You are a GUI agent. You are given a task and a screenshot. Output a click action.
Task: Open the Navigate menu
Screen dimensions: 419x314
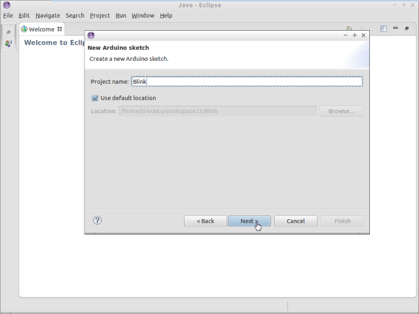tap(48, 16)
